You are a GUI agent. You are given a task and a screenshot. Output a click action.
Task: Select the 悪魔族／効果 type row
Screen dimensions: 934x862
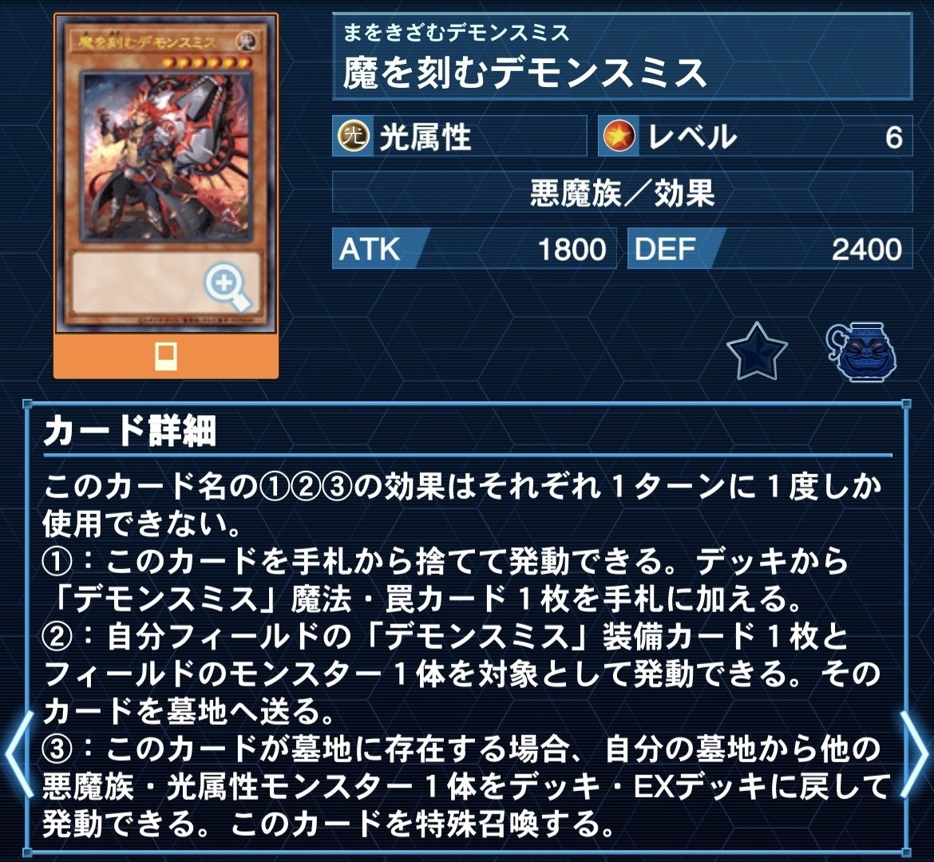(x=622, y=192)
